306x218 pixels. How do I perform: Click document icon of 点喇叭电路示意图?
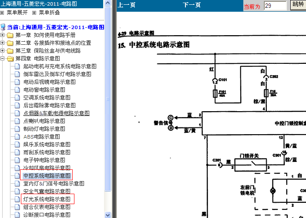(x=17, y=121)
